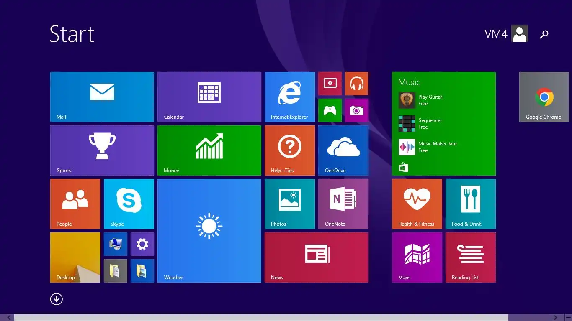
Task: Open the Skype tile
Action: click(x=129, y=204)
